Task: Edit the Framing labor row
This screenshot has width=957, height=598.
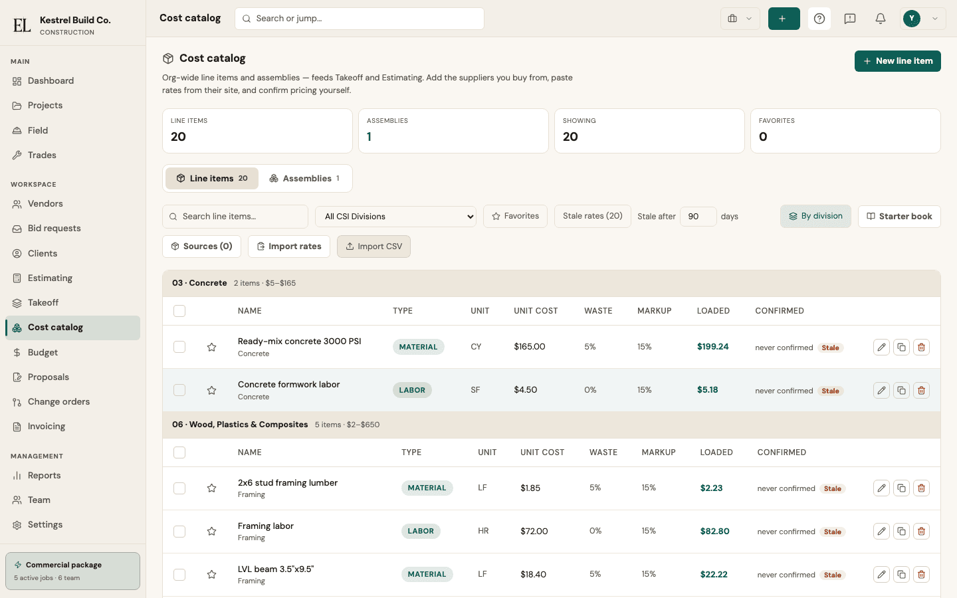Action: point(881,532)
